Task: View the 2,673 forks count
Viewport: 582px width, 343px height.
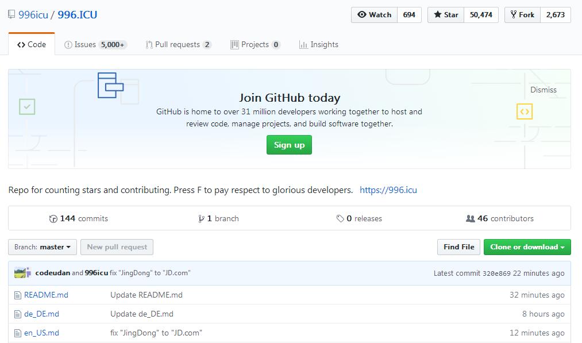Action: (555, 15)
